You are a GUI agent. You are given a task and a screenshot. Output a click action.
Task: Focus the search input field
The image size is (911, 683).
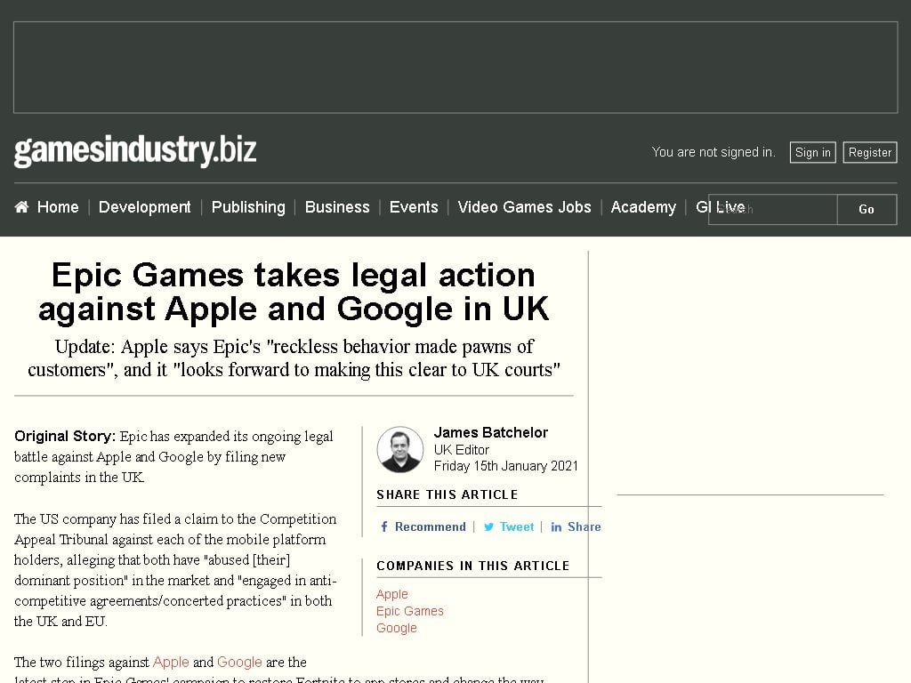773,209
